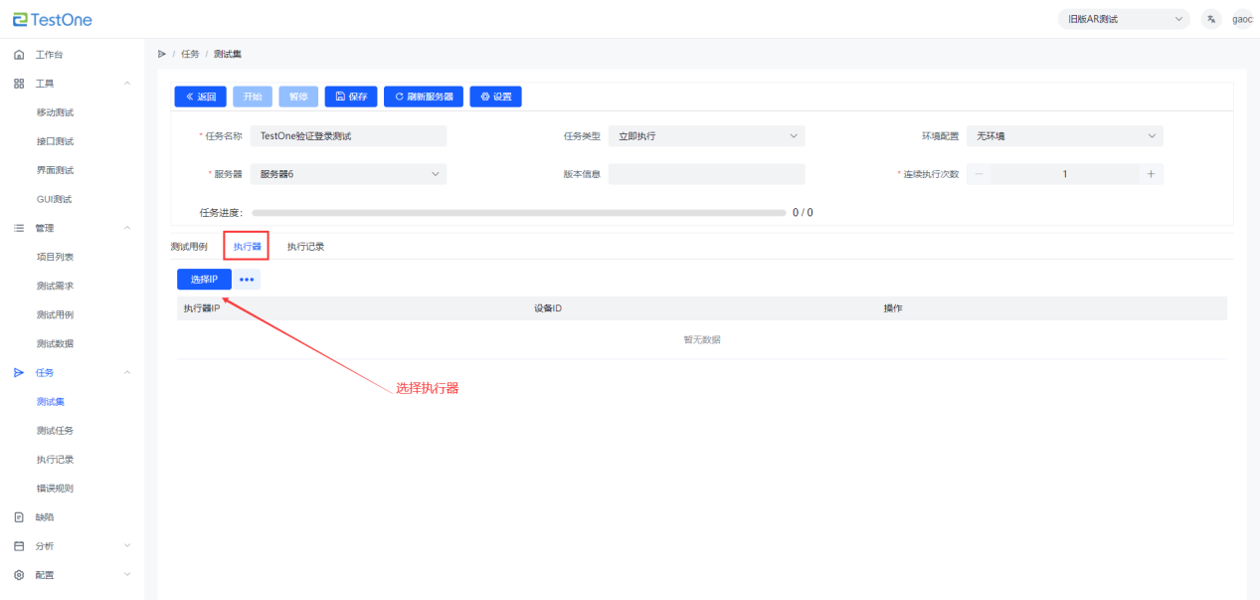Increase 连续执行次数 with plus button

1151,174
